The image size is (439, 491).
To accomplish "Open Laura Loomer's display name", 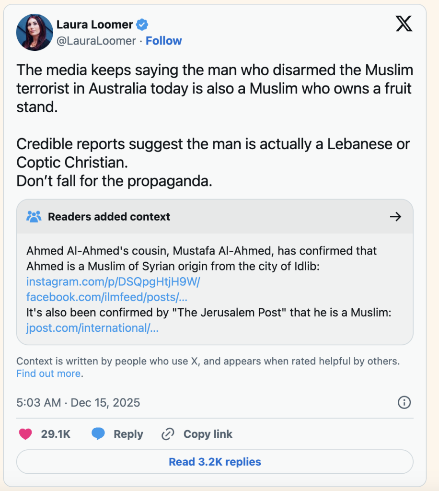I will 94,24.
